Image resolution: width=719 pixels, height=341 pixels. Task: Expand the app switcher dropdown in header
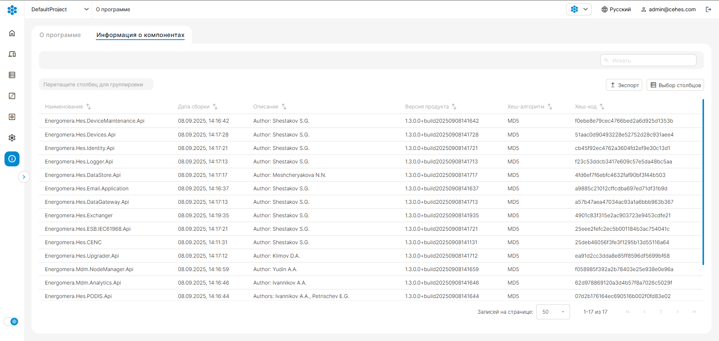[x=579, y=9]
